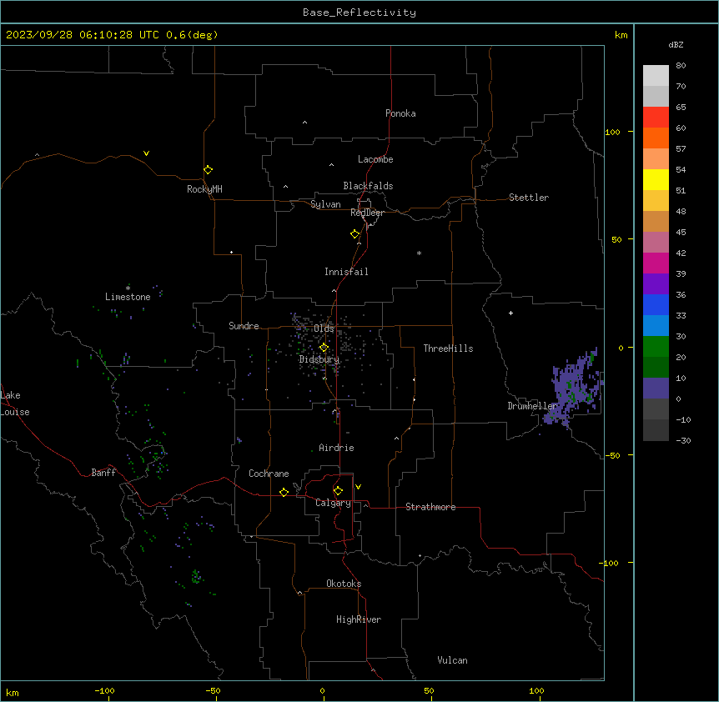
Task: Click the 2023/09/28 06:10:28 UTC timestamp
Action: (x=83, y=35)
